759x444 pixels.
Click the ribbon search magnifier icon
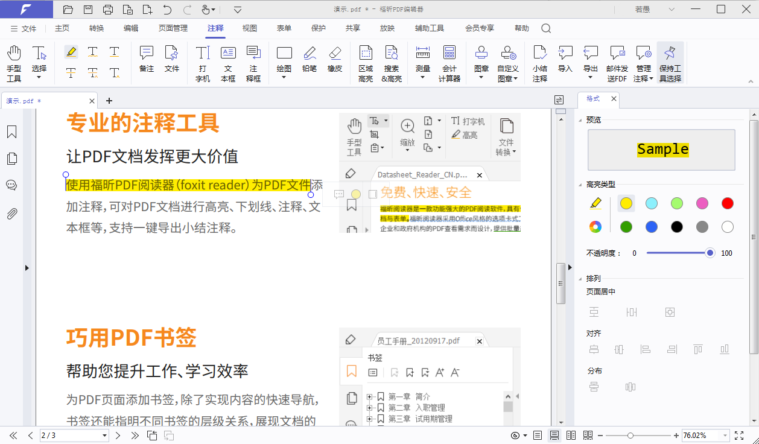point(546,28)
